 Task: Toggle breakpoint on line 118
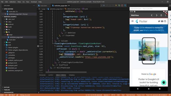coord(38,46)
